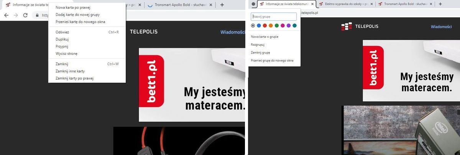Close the Informacje ze świata telekomunikacji tab
Viewport: 460px width, 155px height.
pos(312,4)
